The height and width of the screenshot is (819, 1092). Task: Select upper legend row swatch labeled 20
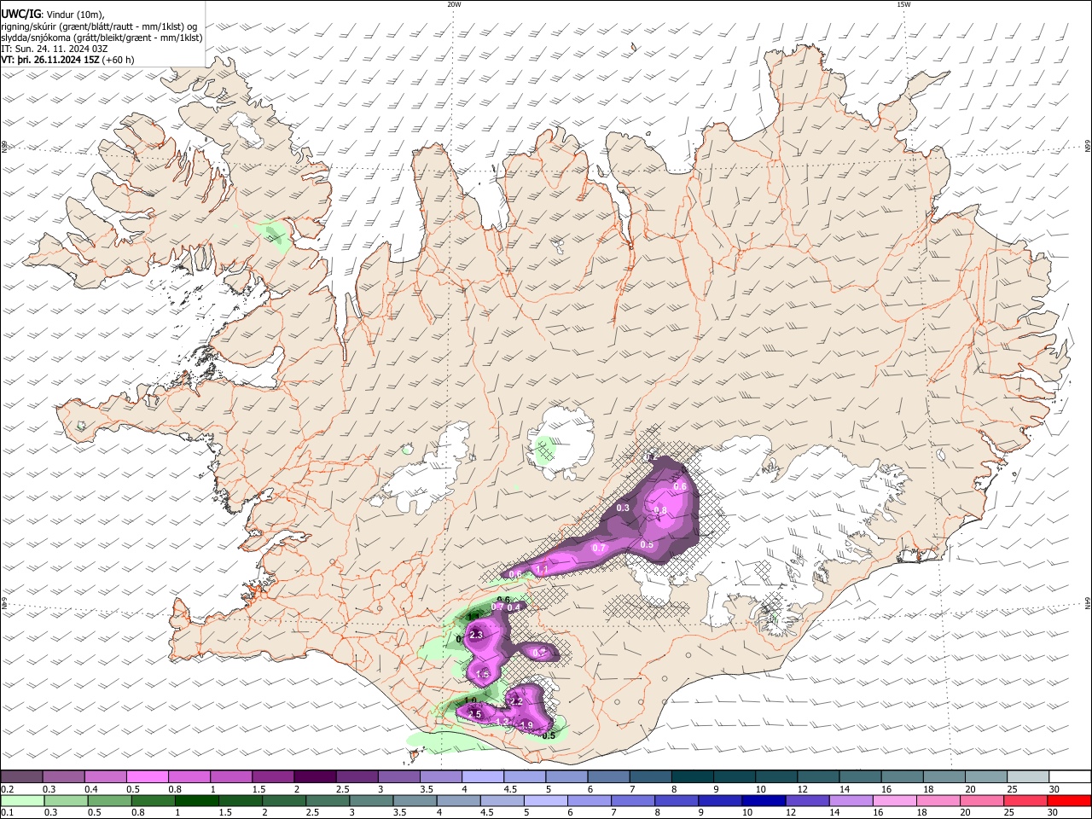tap(987, 777)
